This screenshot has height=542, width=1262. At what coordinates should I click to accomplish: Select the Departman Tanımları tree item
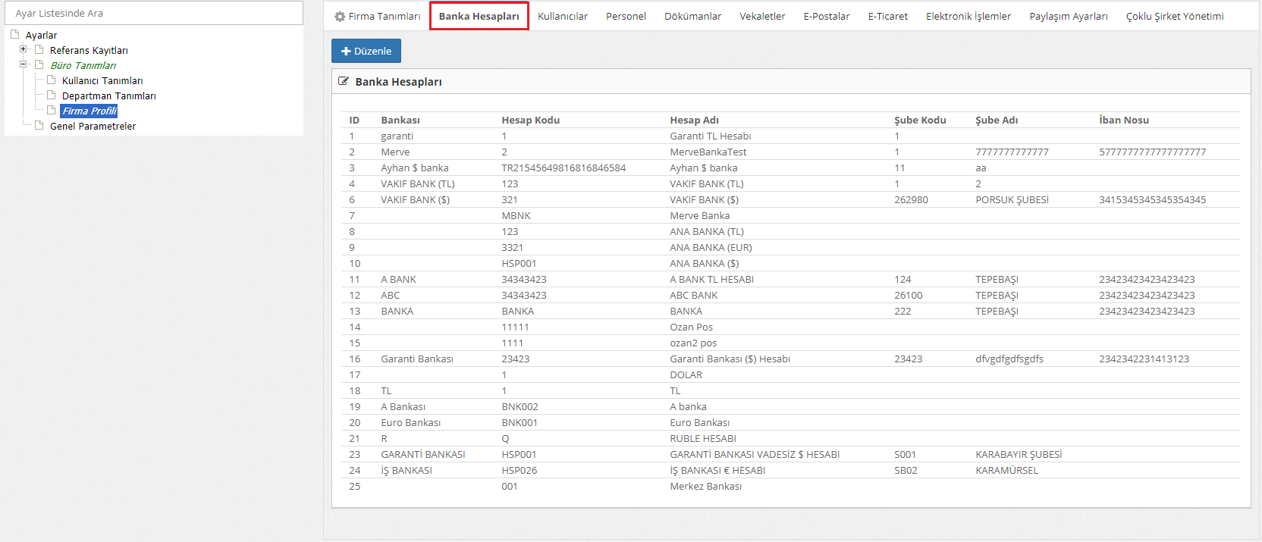pos(108,96)
